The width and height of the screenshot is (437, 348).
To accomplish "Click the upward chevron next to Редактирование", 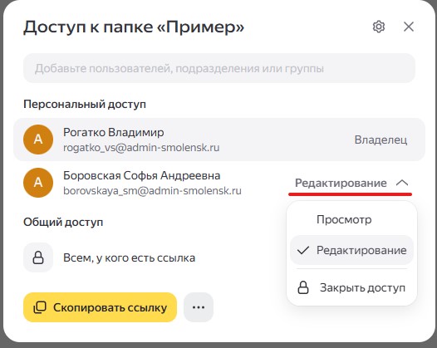I will (x=402, y=183).
